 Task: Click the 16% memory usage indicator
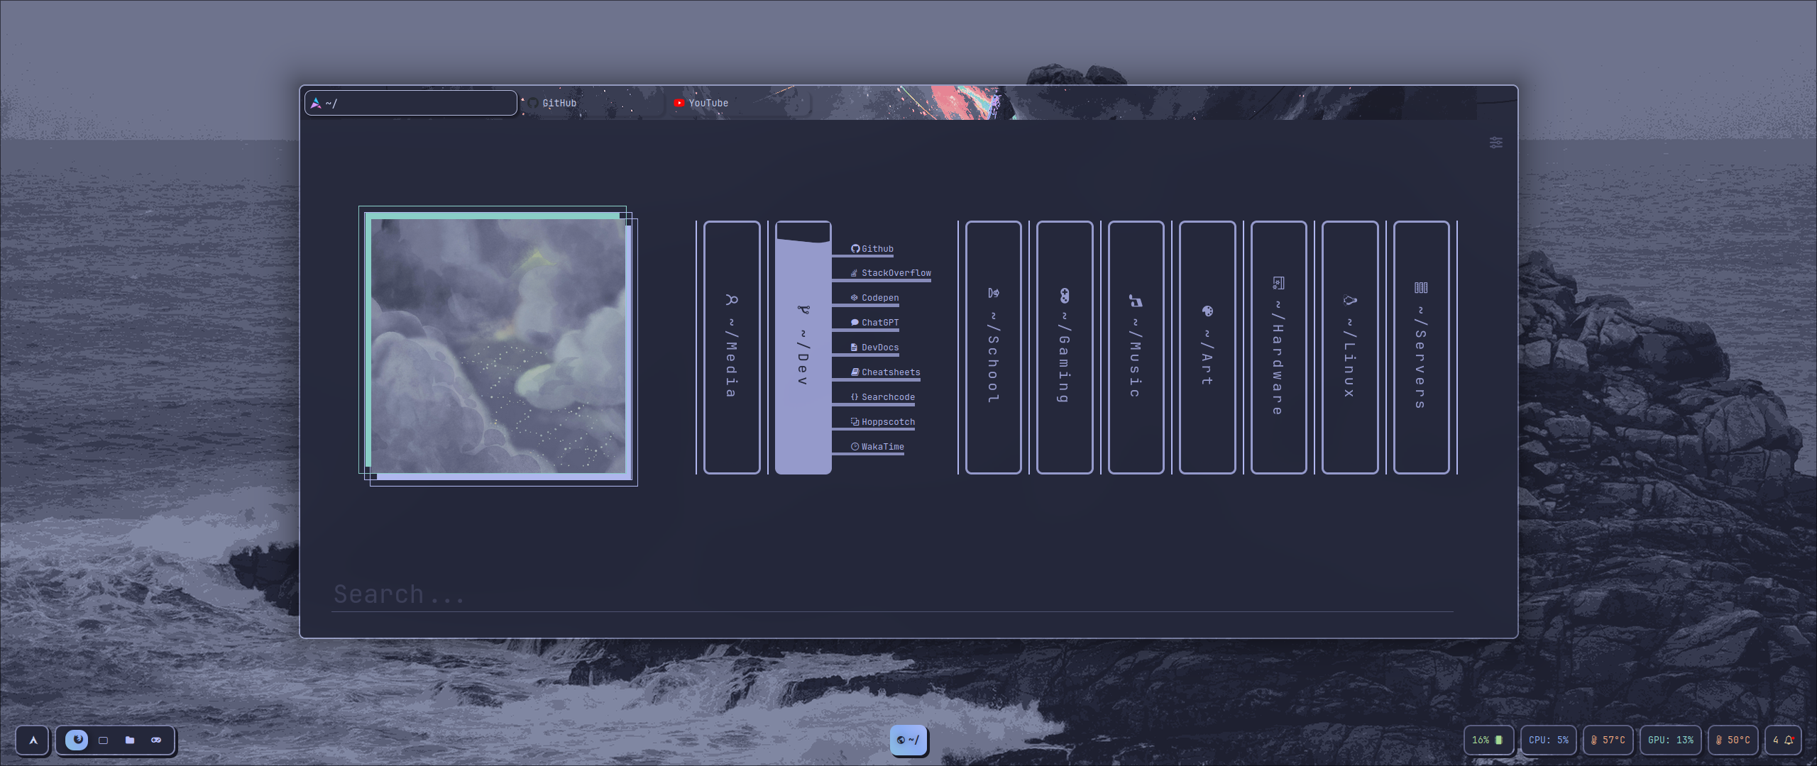pos(1488,740)
